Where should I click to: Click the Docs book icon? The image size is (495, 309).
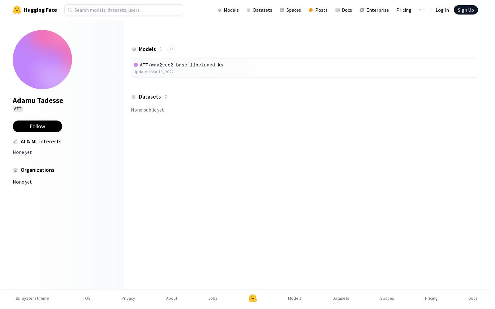click(338, 10)
